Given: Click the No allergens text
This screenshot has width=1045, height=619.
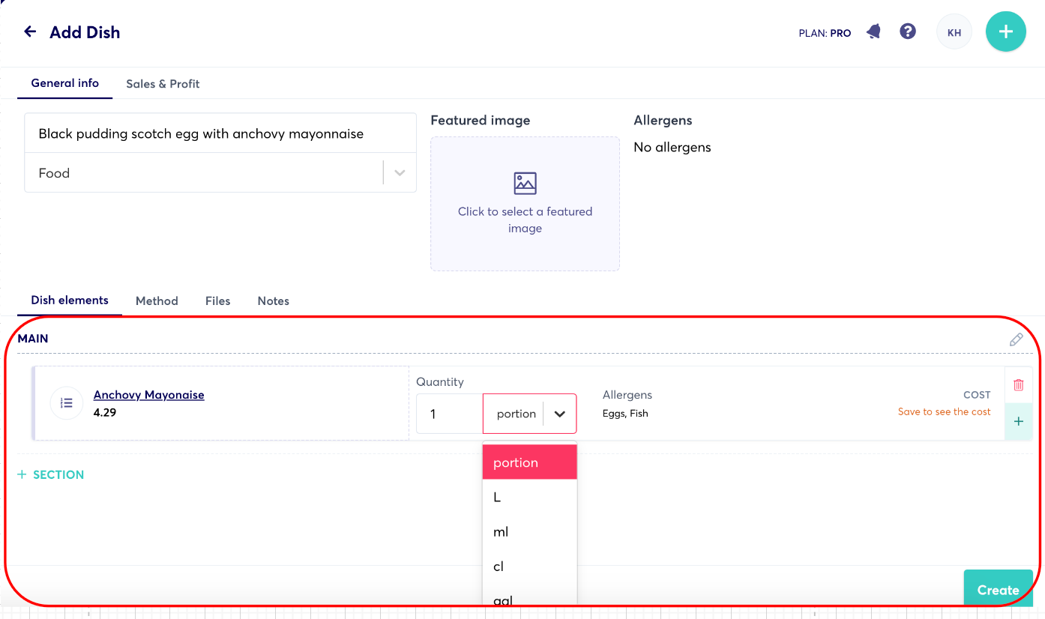Looking at the screenshot, I should point(672,148).
